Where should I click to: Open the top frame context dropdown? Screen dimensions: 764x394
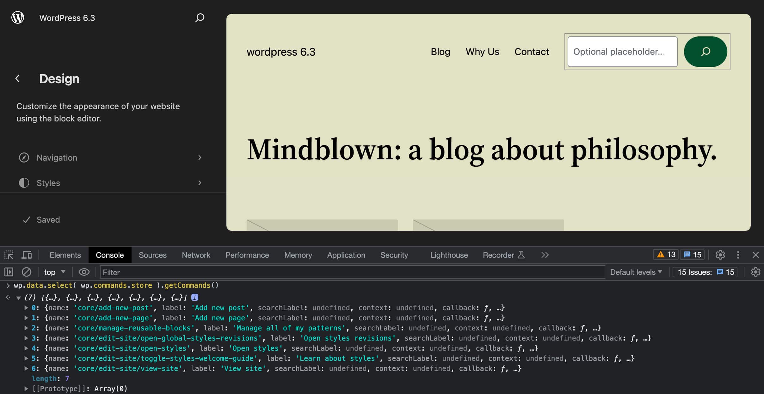point(54,272)
